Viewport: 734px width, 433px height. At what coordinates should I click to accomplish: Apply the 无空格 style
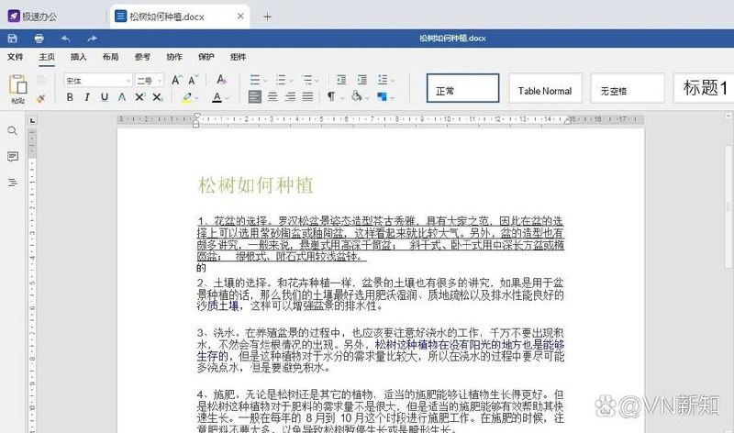(628, 88)
